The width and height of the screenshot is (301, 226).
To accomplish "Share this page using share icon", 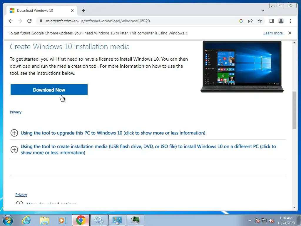I will (x=250, y=21).
